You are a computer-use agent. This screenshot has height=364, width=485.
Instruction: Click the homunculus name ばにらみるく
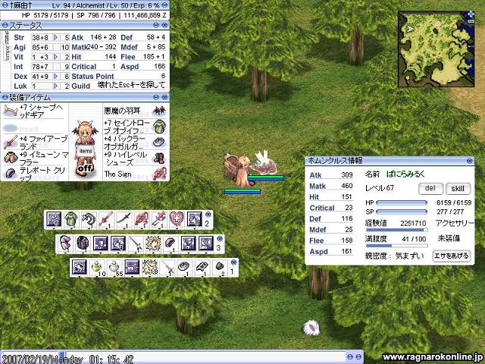click(405, 174)
